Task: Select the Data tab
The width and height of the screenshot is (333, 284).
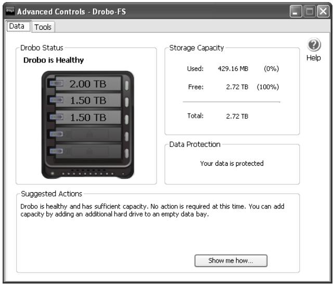Action: coord(19,26)
